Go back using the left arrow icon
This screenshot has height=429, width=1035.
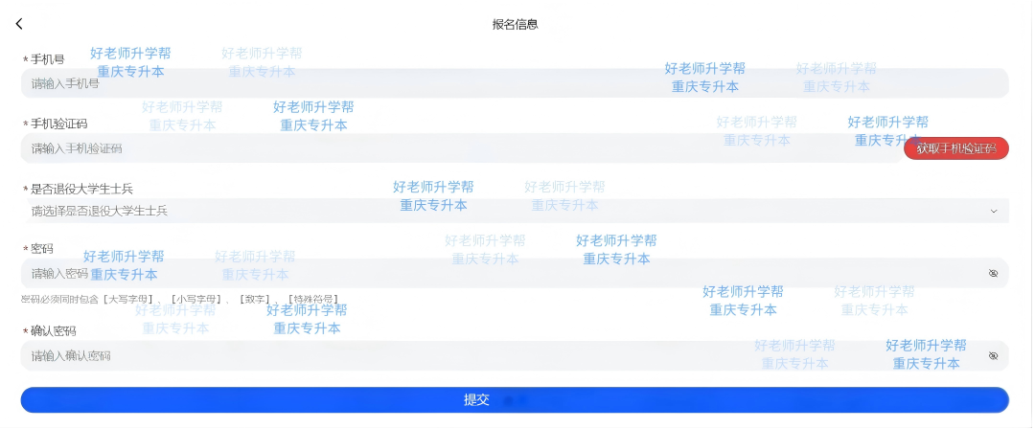19,24
